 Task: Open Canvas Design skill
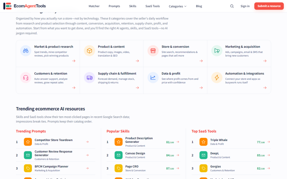[135, 153]
